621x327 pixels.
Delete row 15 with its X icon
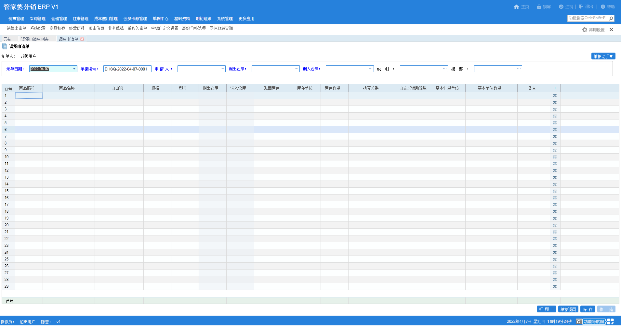(555, 191)
